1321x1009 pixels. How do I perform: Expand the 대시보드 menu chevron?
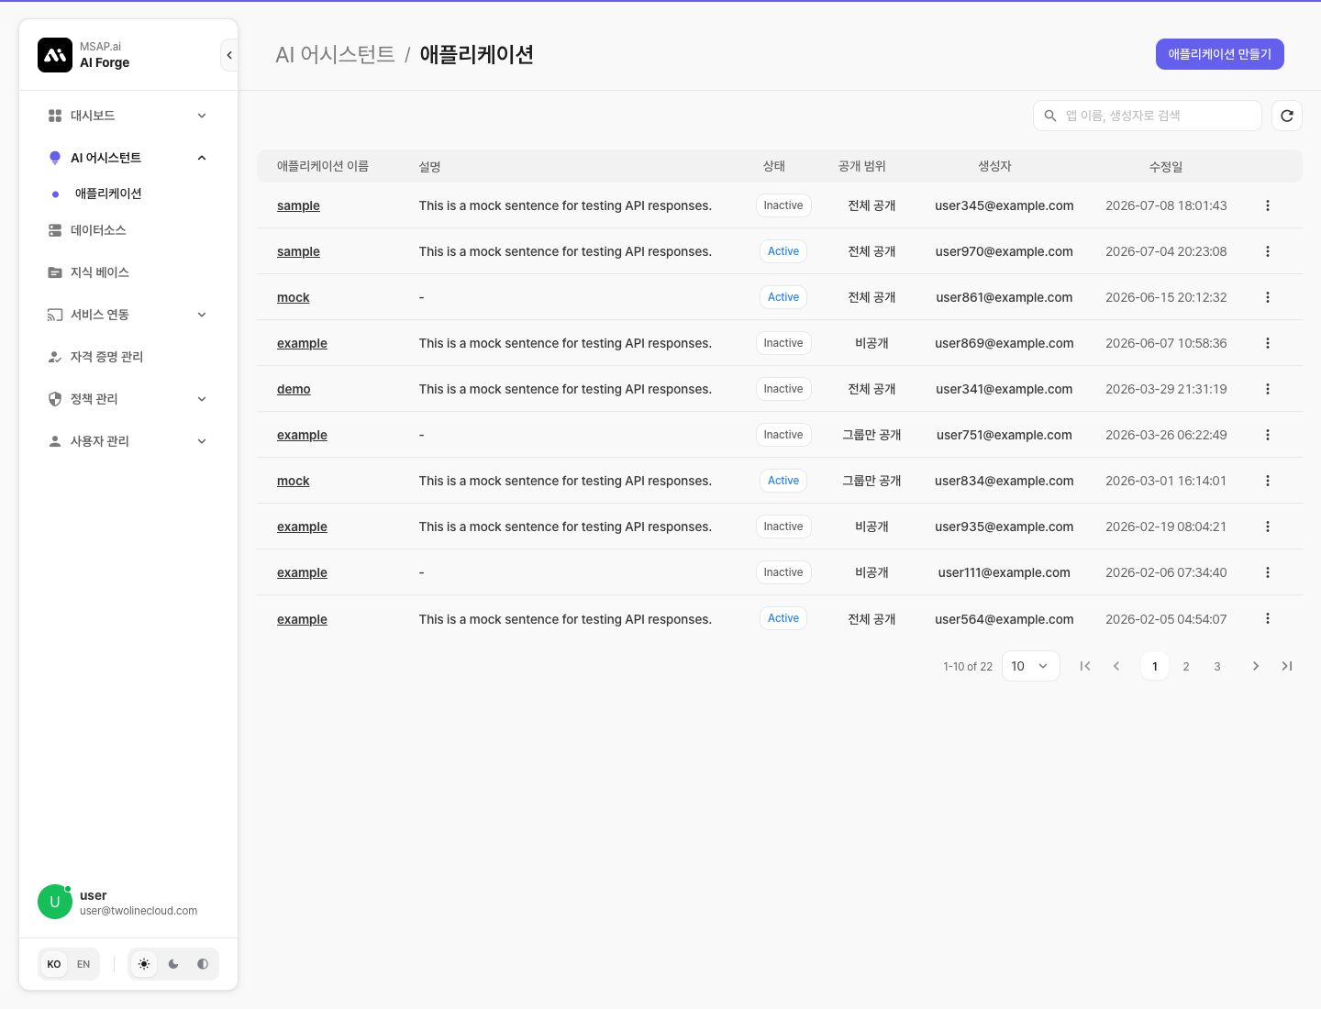pyautogui.click(x=202, y=116)
